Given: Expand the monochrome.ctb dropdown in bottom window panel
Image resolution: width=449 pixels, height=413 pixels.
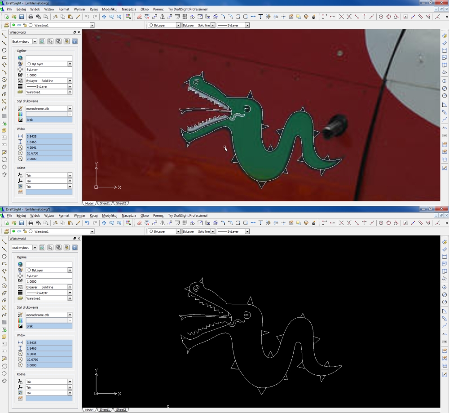Looking at the screenshot, I should [70, 315].
